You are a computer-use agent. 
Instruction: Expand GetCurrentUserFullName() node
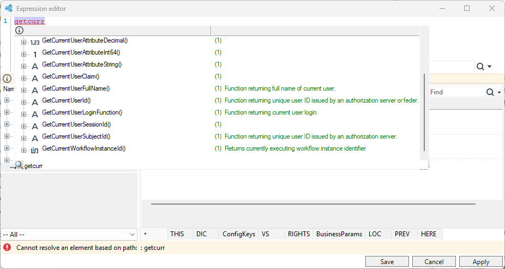23,90
